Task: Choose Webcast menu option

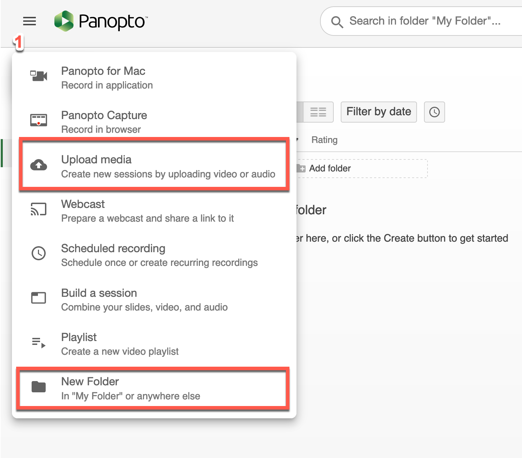Action: (154, 211)
